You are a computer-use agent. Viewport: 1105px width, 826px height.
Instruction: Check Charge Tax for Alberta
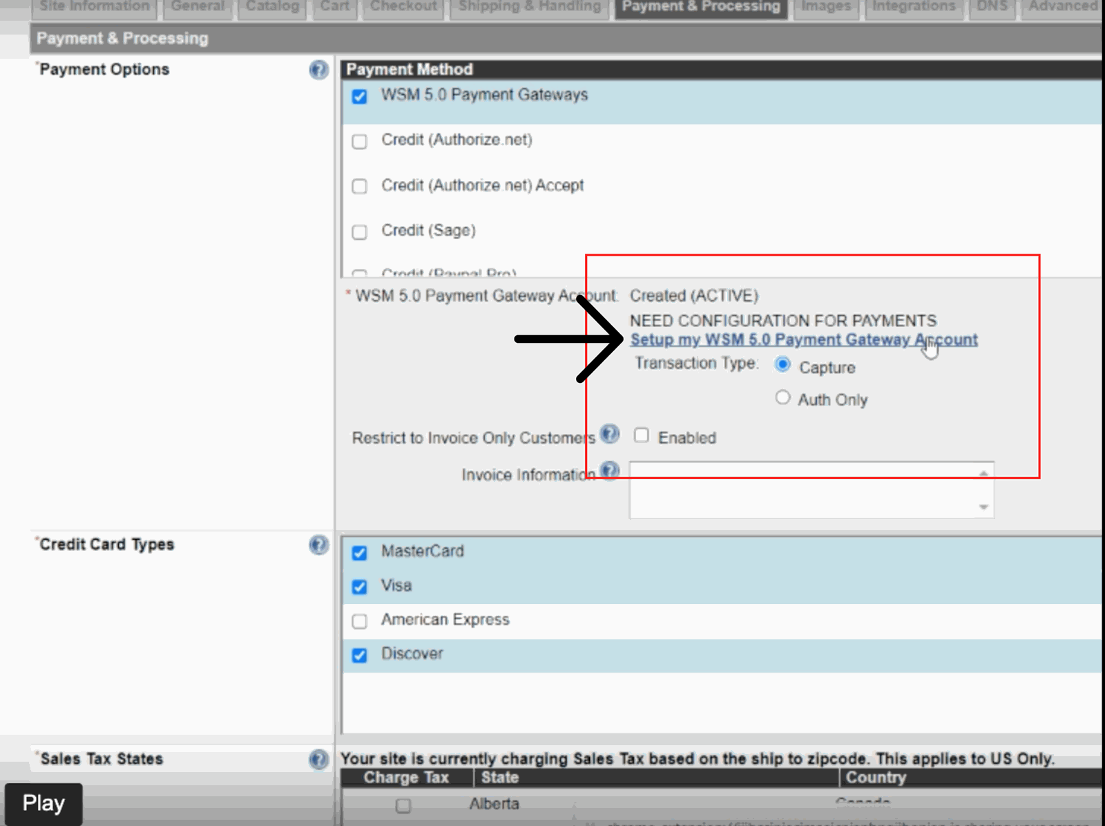[x=403, y=806]
